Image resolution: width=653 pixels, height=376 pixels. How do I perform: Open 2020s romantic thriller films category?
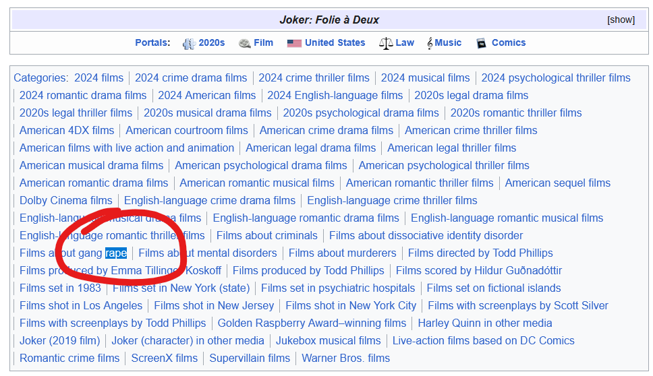click(x=516, y=113)
